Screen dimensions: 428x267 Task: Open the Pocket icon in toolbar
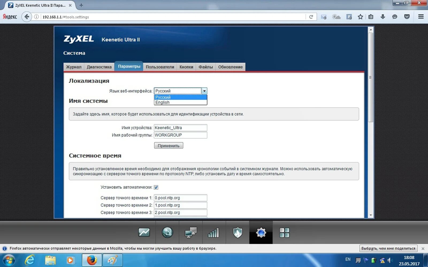point(407,17)
